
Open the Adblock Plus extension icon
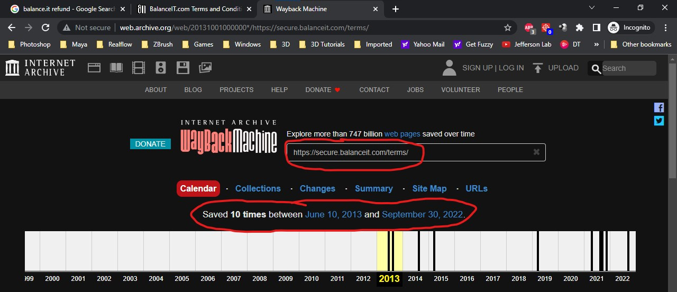tap(529, 28)
